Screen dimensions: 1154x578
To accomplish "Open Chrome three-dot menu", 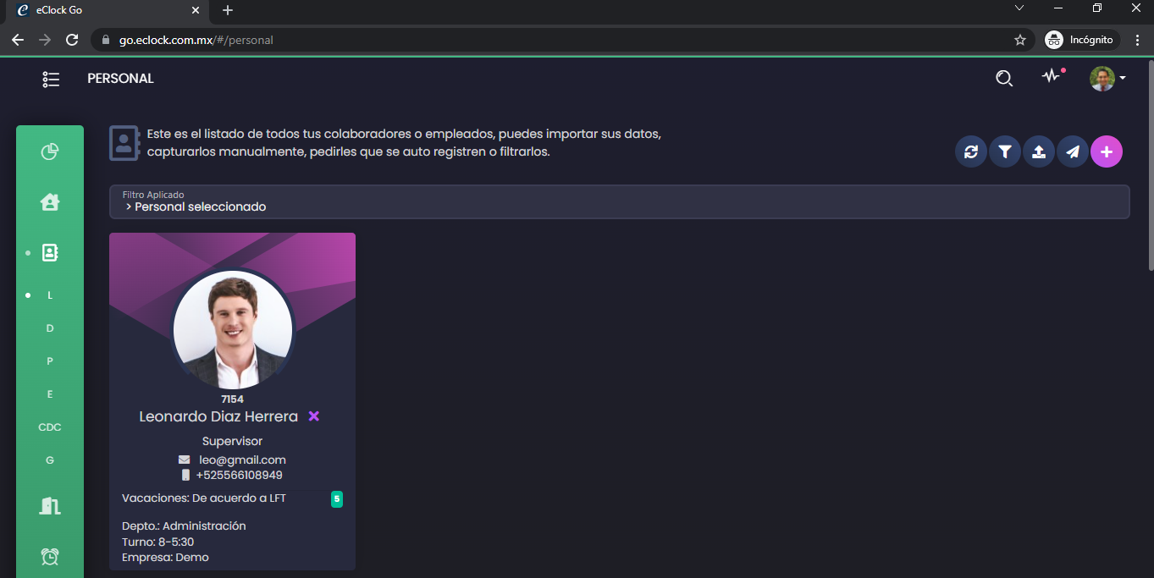I will coord(1138,40).
